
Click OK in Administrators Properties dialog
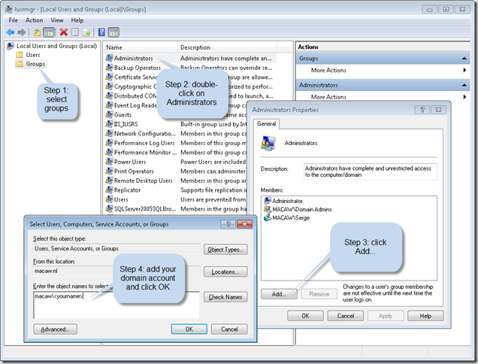[x=305, y=316]
